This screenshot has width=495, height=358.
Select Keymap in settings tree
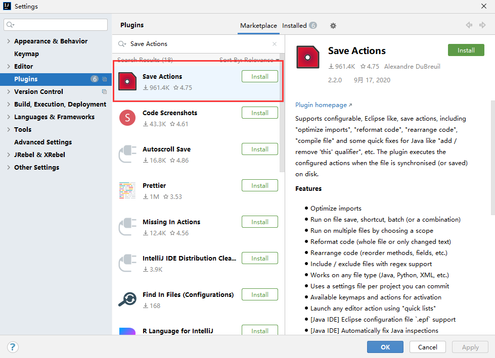[26, 54]
